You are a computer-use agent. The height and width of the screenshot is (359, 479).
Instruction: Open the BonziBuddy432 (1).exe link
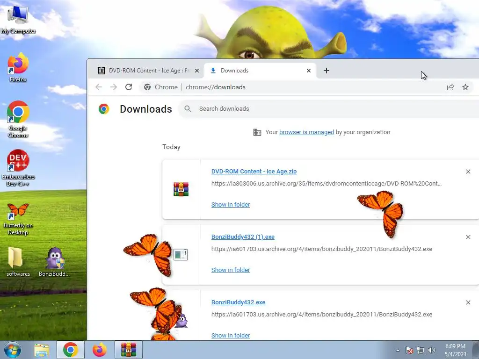coord(243,237)
